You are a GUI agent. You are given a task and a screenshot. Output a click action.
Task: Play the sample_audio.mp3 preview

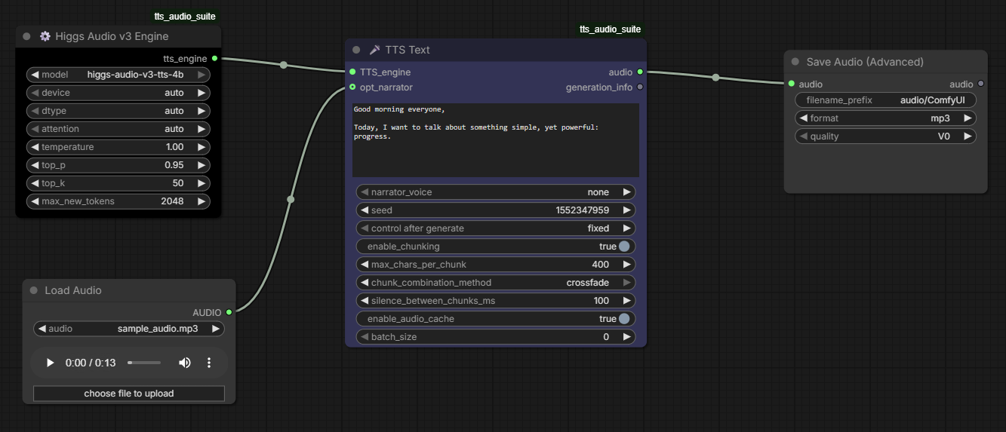(x=51, y=363)
